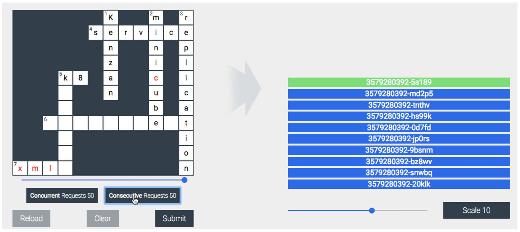This screenshot has height=232, width=520.
Task: Click the Scale 10 button
Action: click(x=476, y=210)
